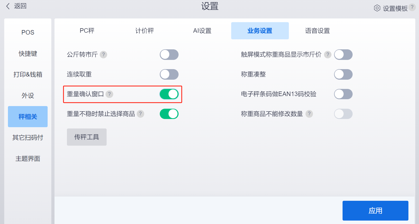This screenshot has width=419, height=224.
Task: Click the back arrow icon 返回
Action: pyautogui.click(x=8, y=6)
